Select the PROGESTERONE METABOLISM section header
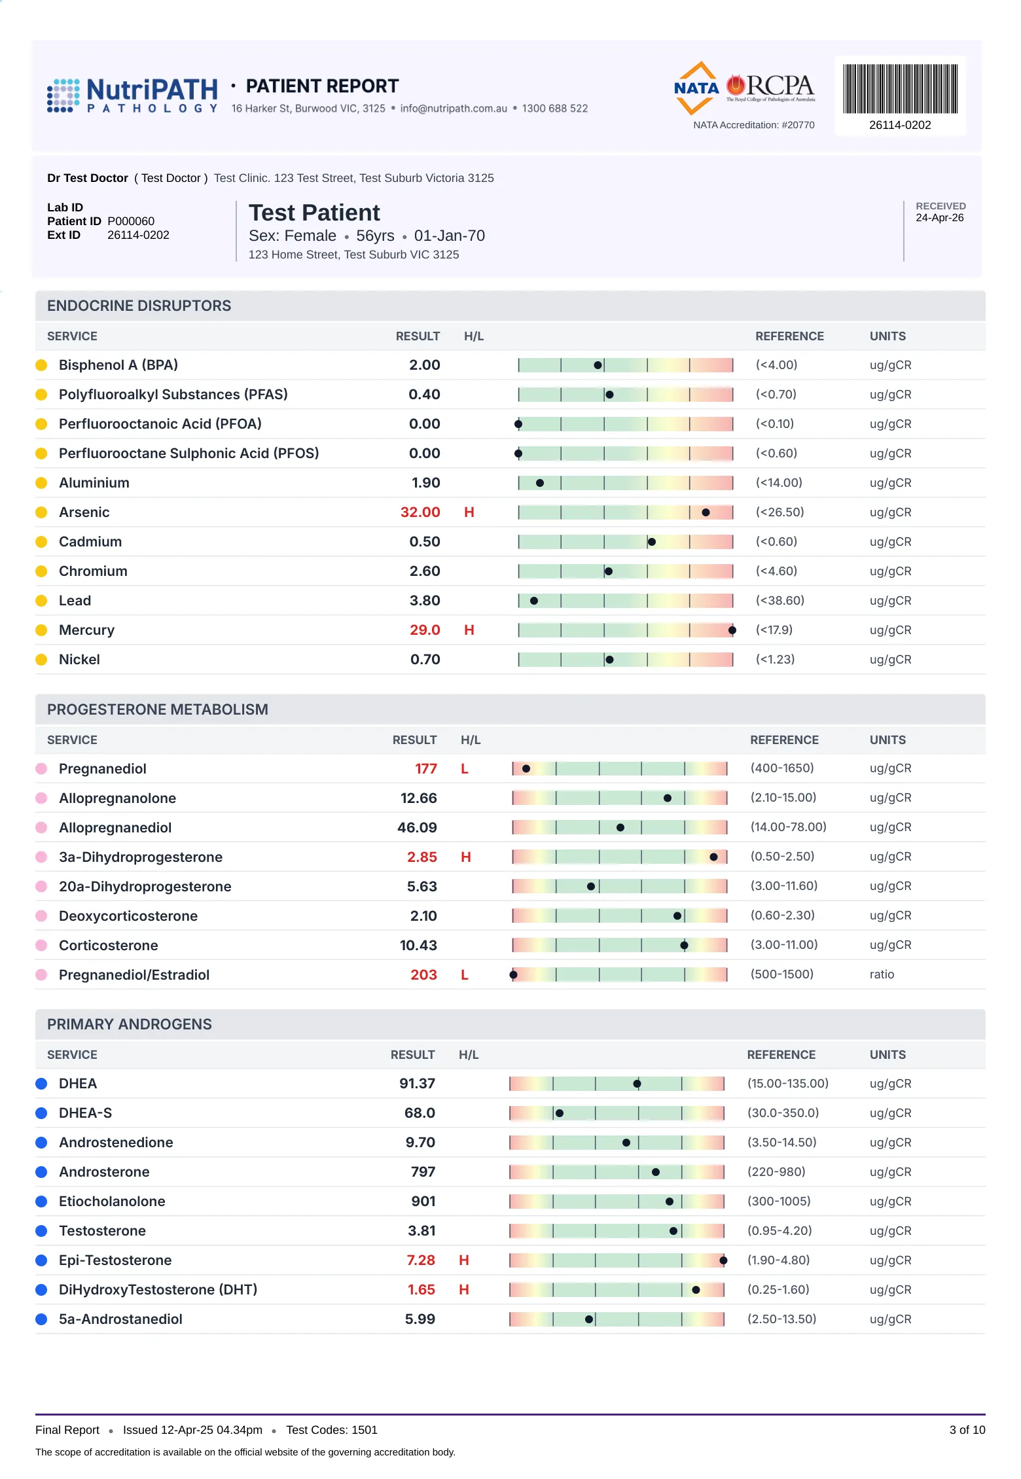 pyautogui.click(x=510, y=709)
